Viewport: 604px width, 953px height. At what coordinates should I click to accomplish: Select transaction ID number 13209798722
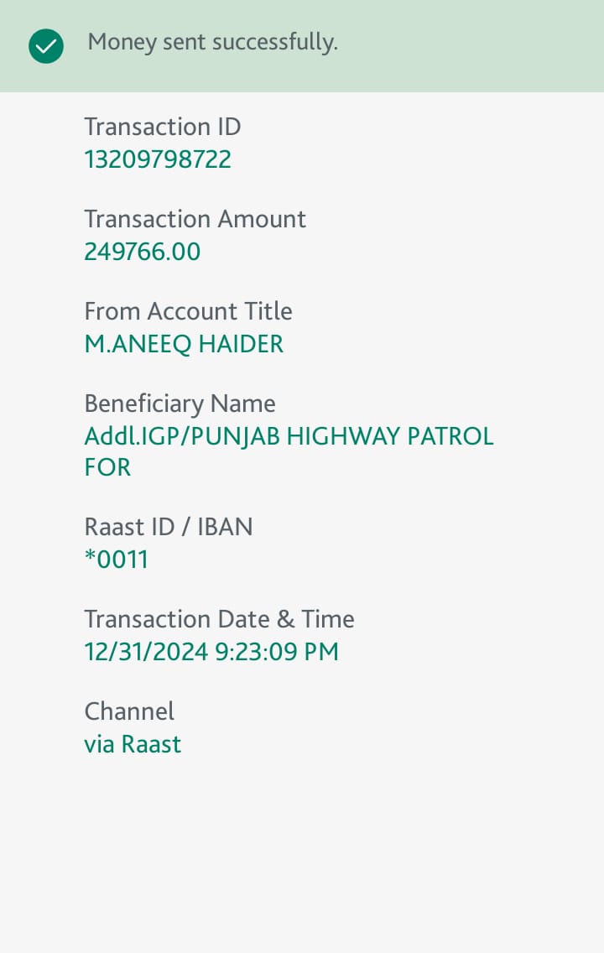click(x=158, y=159)
